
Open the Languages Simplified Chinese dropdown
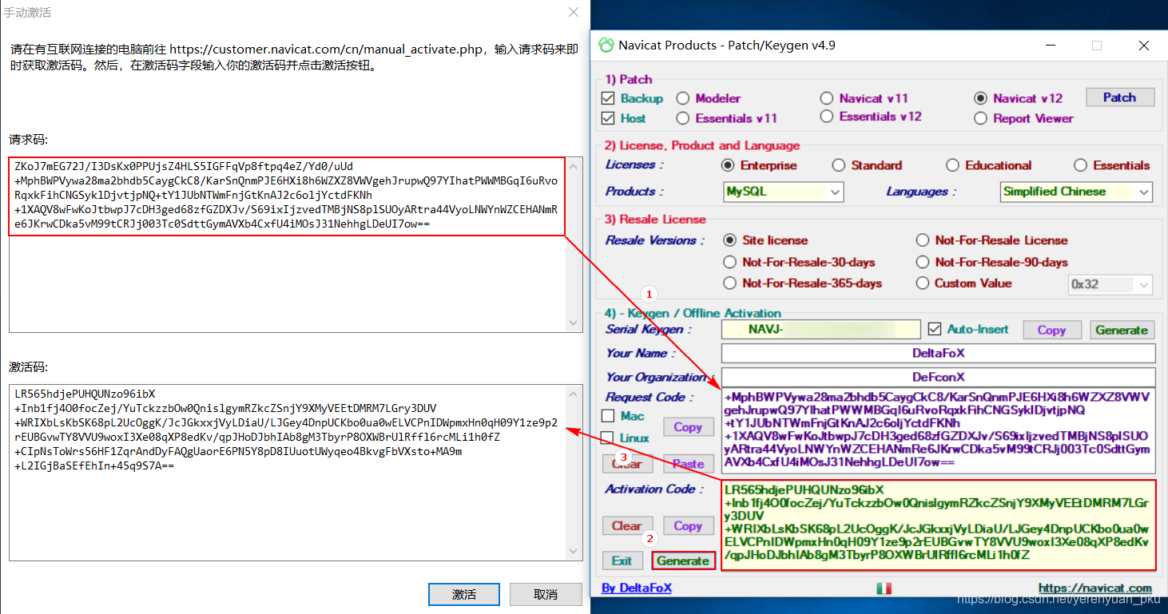1076,192
